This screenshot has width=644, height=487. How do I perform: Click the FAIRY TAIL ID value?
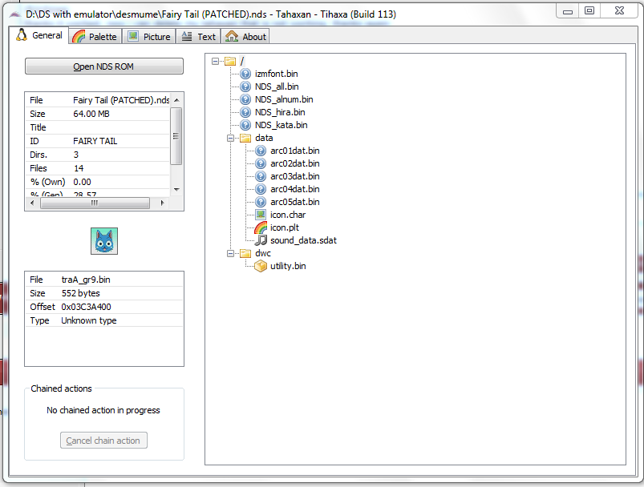pyautogui.click(x=95, y=141)
